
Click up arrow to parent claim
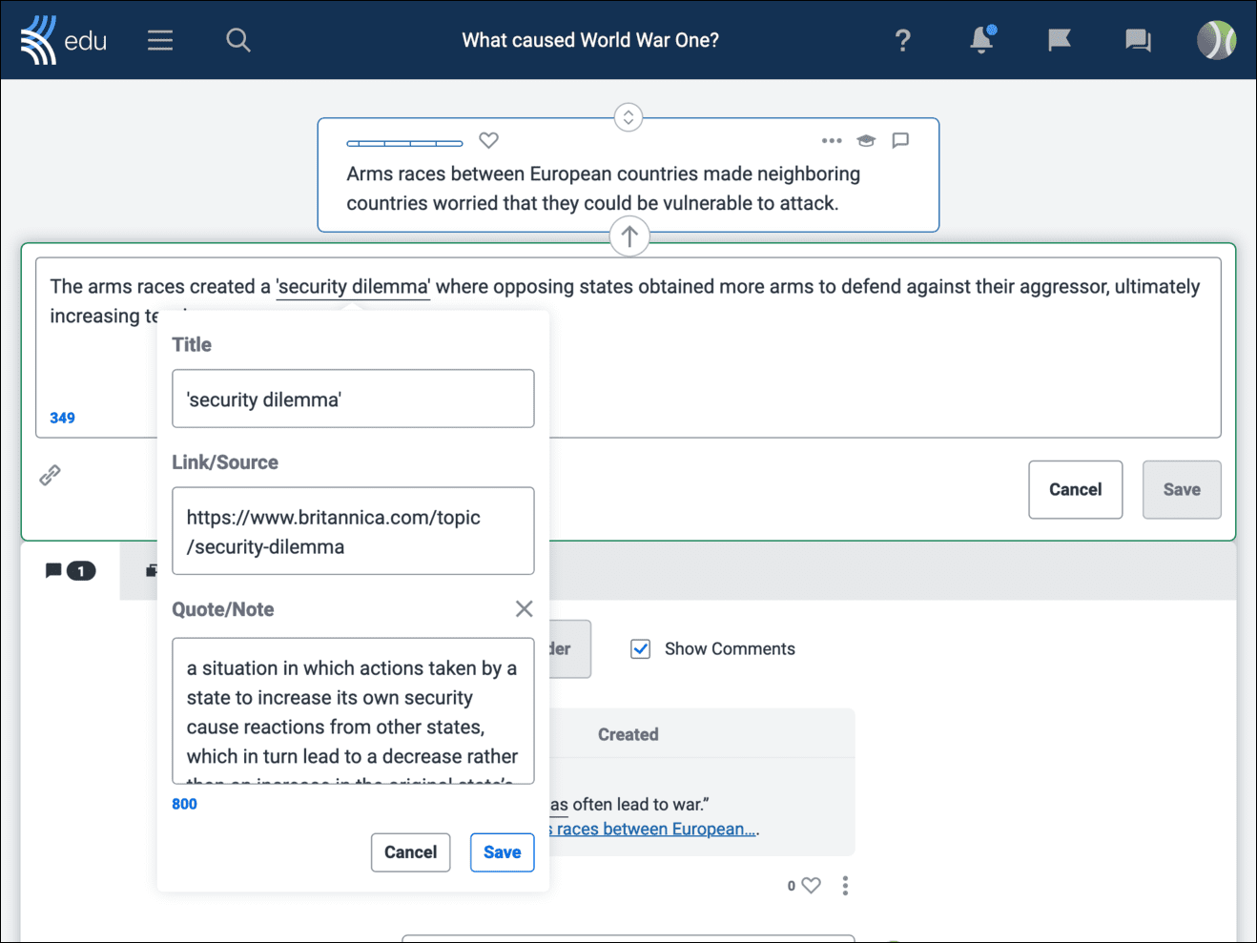[x=629, y=236]
